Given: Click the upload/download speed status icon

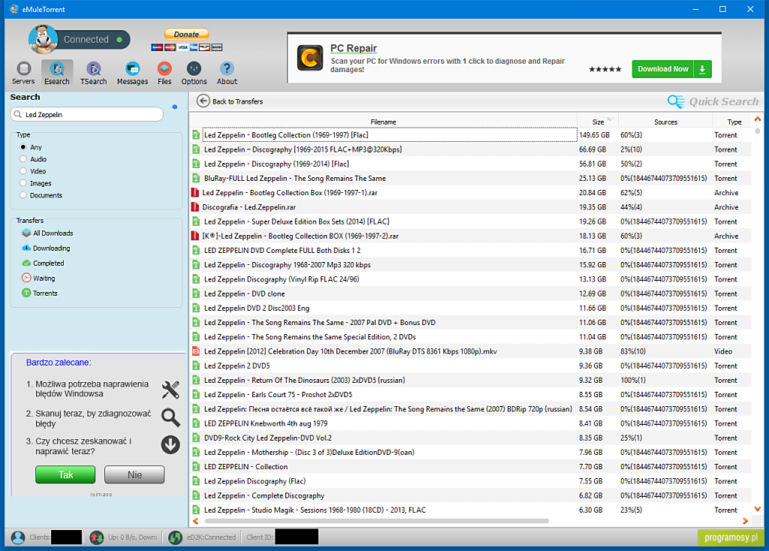Looking at the screenshot, I should 97,537.
